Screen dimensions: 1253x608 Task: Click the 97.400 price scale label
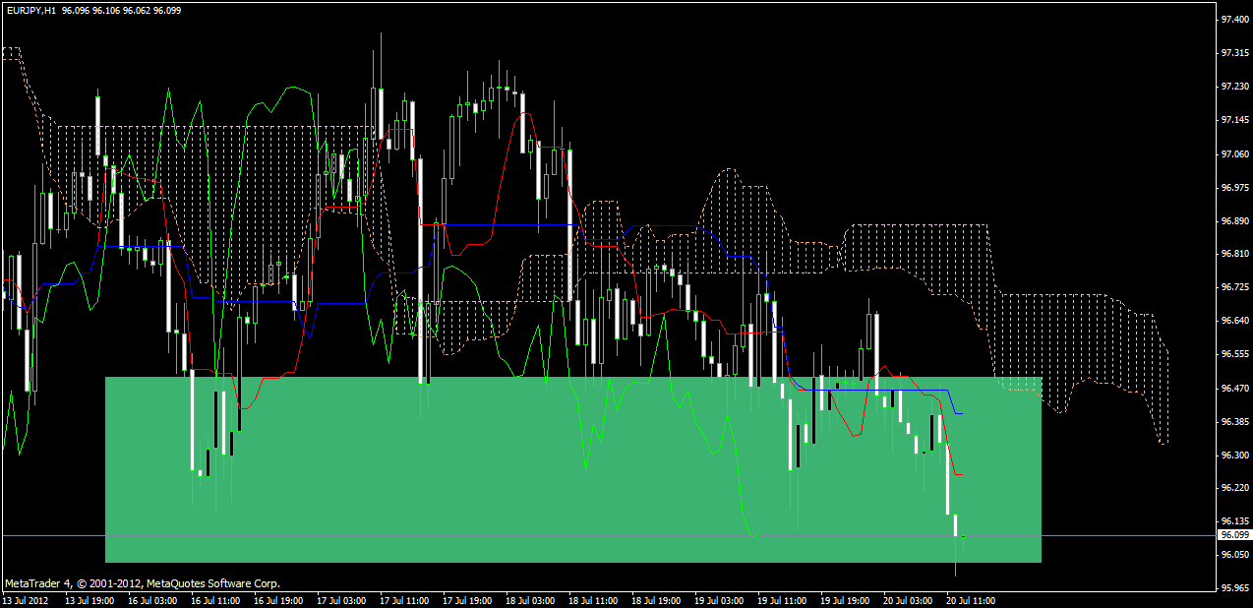coord(1233,20)
